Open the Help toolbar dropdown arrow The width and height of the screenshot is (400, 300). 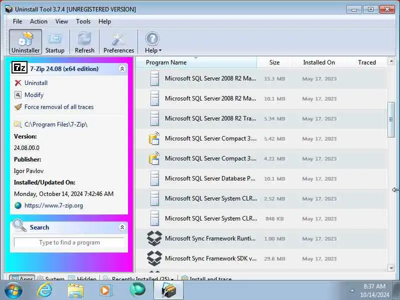click(x=160, y=50)
